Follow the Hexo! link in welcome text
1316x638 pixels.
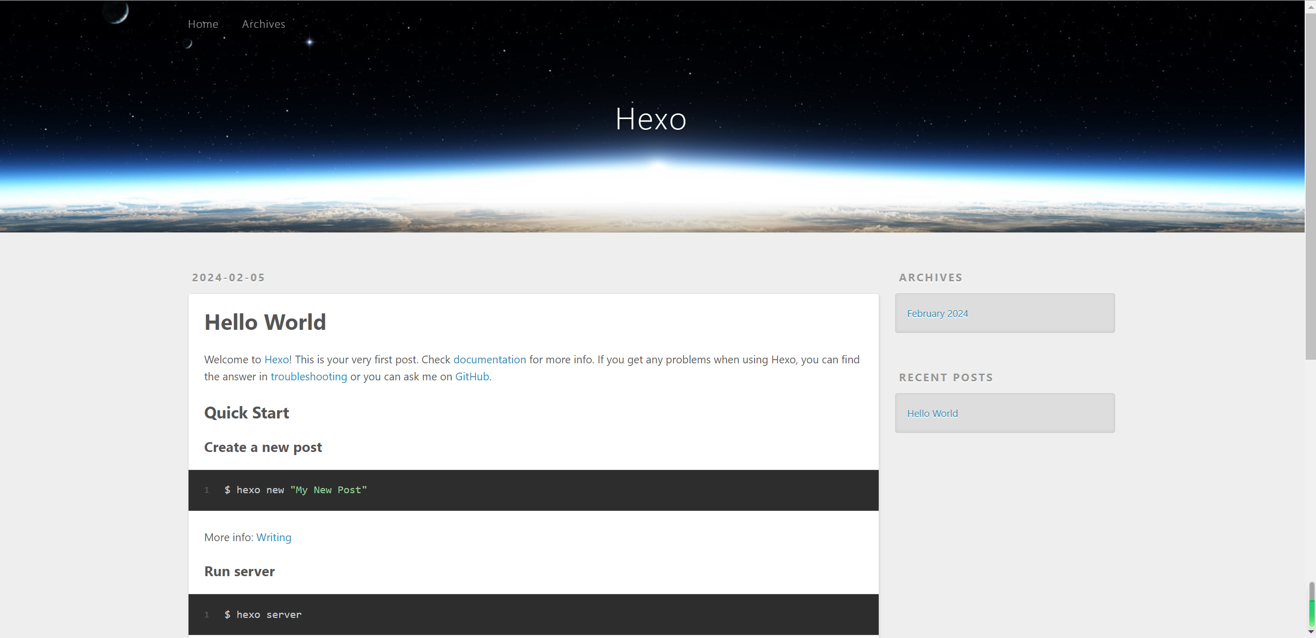[278, 360]
